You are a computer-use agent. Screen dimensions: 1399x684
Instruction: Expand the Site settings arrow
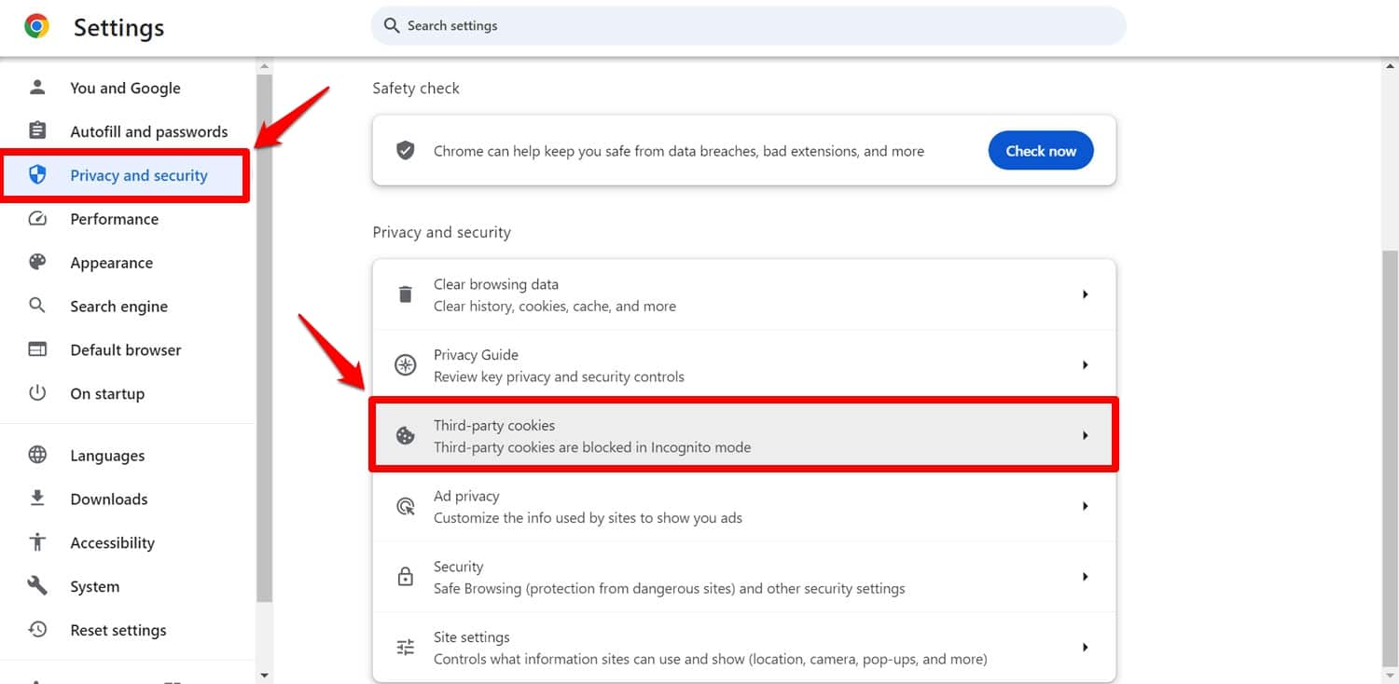(x=1085, y=648)
